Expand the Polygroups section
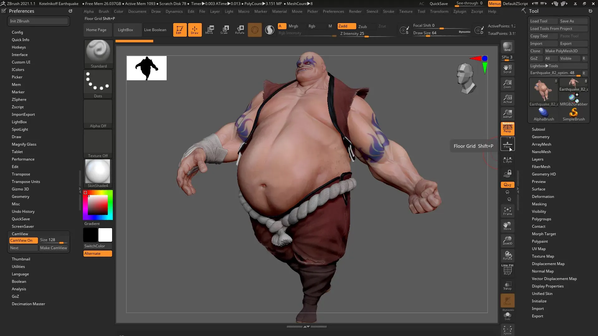 point(541,219)
